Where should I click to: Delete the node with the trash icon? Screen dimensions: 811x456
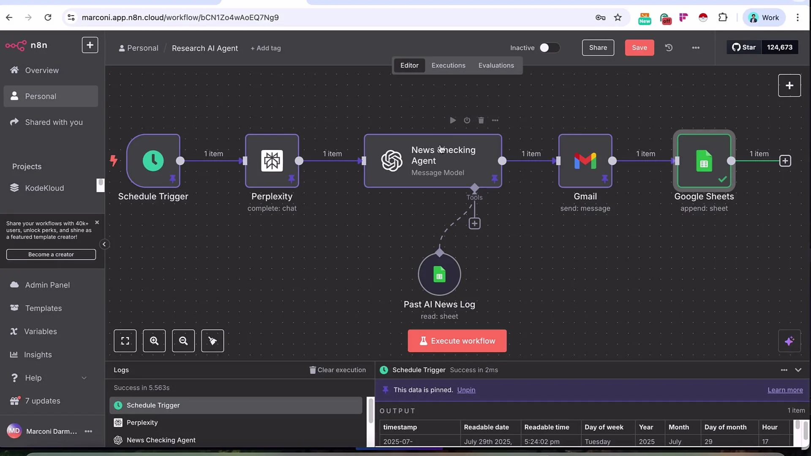[x=481, y=120]
